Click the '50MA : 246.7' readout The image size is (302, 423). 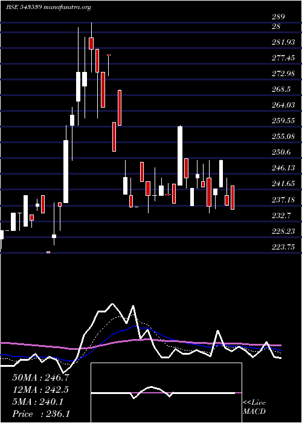[40, 378]
